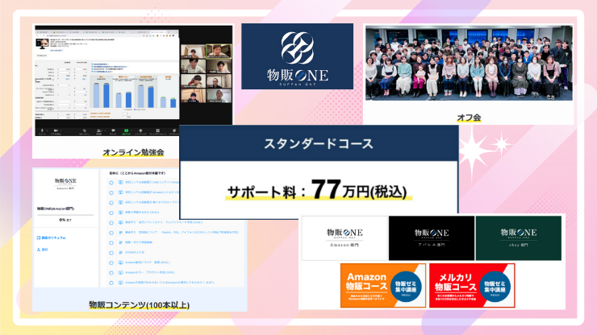Image resolution: width=597 pixels, height=335 pixels.
Task: Open Zoom reactions icon
Action: point(174,130)
